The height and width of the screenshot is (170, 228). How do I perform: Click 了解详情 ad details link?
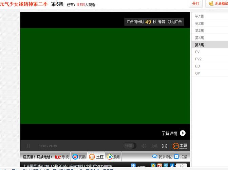169,133
